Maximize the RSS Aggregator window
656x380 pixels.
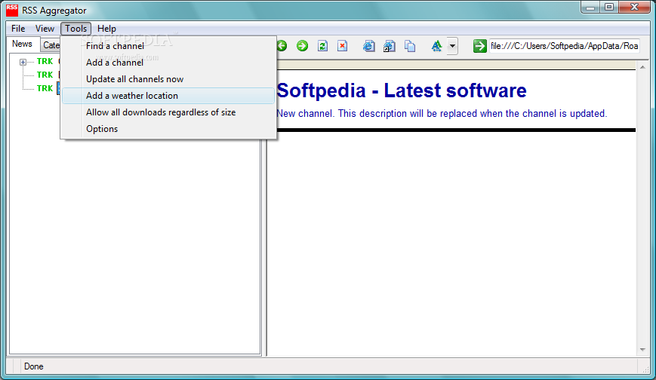click(x=609, y=7)
